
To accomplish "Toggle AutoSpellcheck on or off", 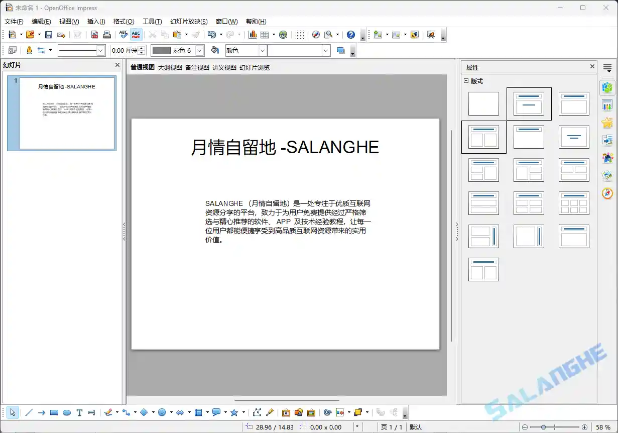I will point(136,35).
